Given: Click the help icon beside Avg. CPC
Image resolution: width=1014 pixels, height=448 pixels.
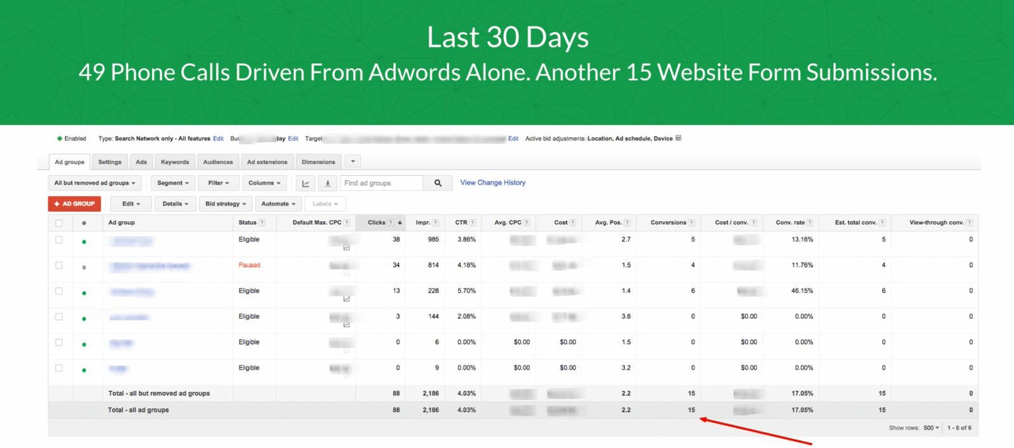Looking at the screenshot, I should click(x=527, y=223).
